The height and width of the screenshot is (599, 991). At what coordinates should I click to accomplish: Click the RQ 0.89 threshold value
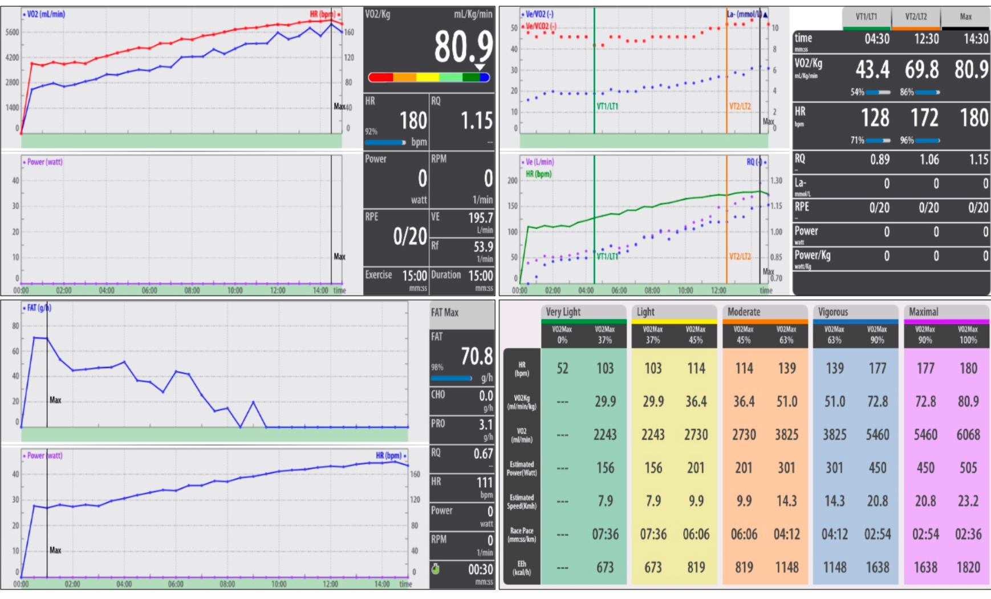coord(880,160)
